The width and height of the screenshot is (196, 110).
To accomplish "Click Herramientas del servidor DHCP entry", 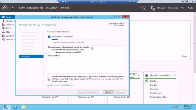I will 68,52.
